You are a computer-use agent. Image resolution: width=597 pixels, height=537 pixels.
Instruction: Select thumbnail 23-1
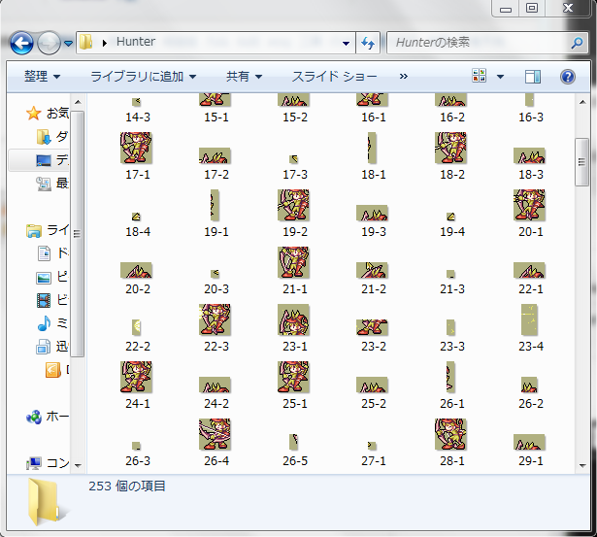(x=293, y=319)
